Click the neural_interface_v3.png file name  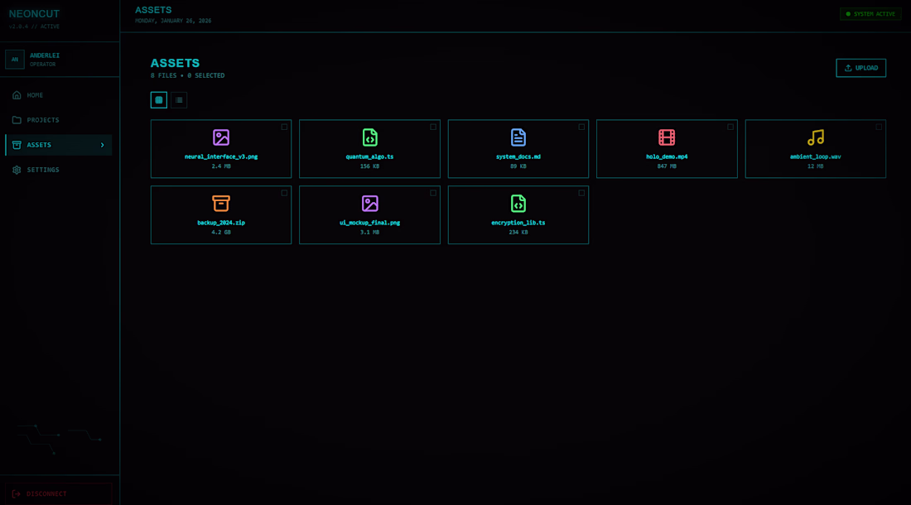(x=221, y=156)
